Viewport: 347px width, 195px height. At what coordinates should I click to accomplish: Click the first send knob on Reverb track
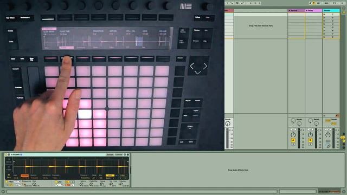coord(293,120)
